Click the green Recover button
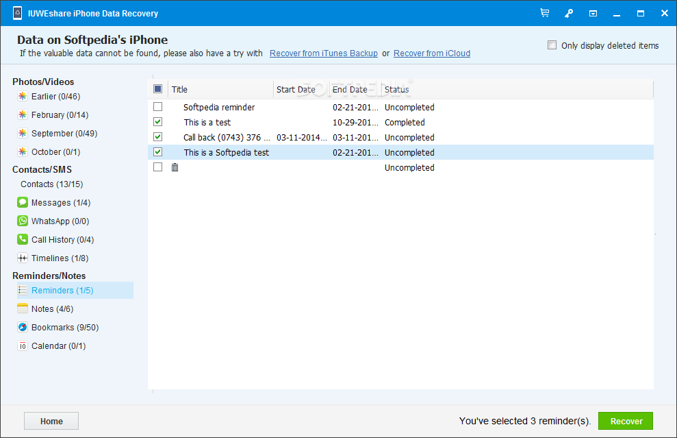The width and height of the screenshot is (677, 438). pos(626,421)
